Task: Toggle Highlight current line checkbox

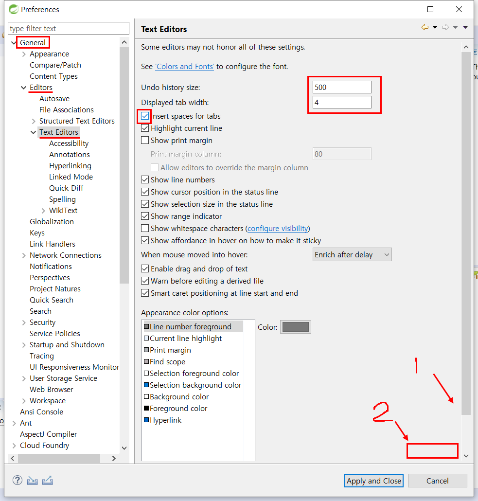Action: [x=145, y=128]
